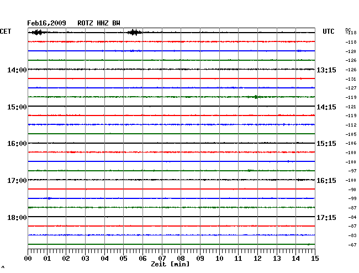Select the DC offset value -105
This screenshot has width=359, height=273.
351,134
